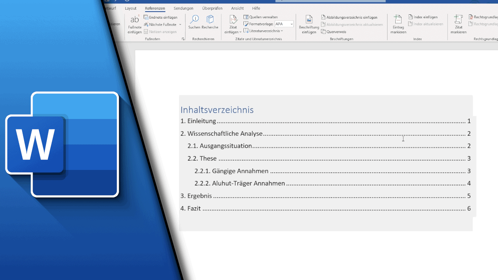Click the '2.2. These' entry
Image resolution: width=498 pixels, height=280 pixels.
(329, 159)
